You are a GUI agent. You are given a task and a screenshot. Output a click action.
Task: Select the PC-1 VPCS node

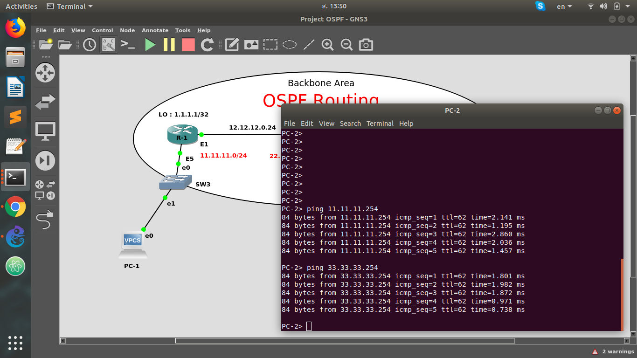[x=133, y=245]
